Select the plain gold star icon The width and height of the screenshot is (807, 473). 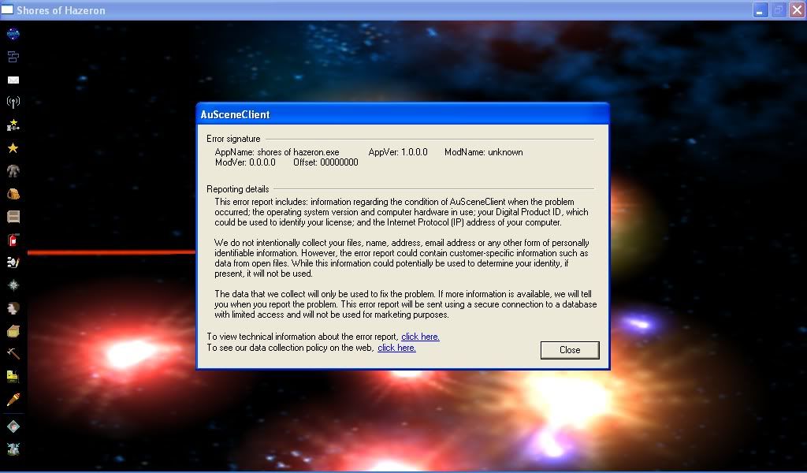tap(13, 148)
